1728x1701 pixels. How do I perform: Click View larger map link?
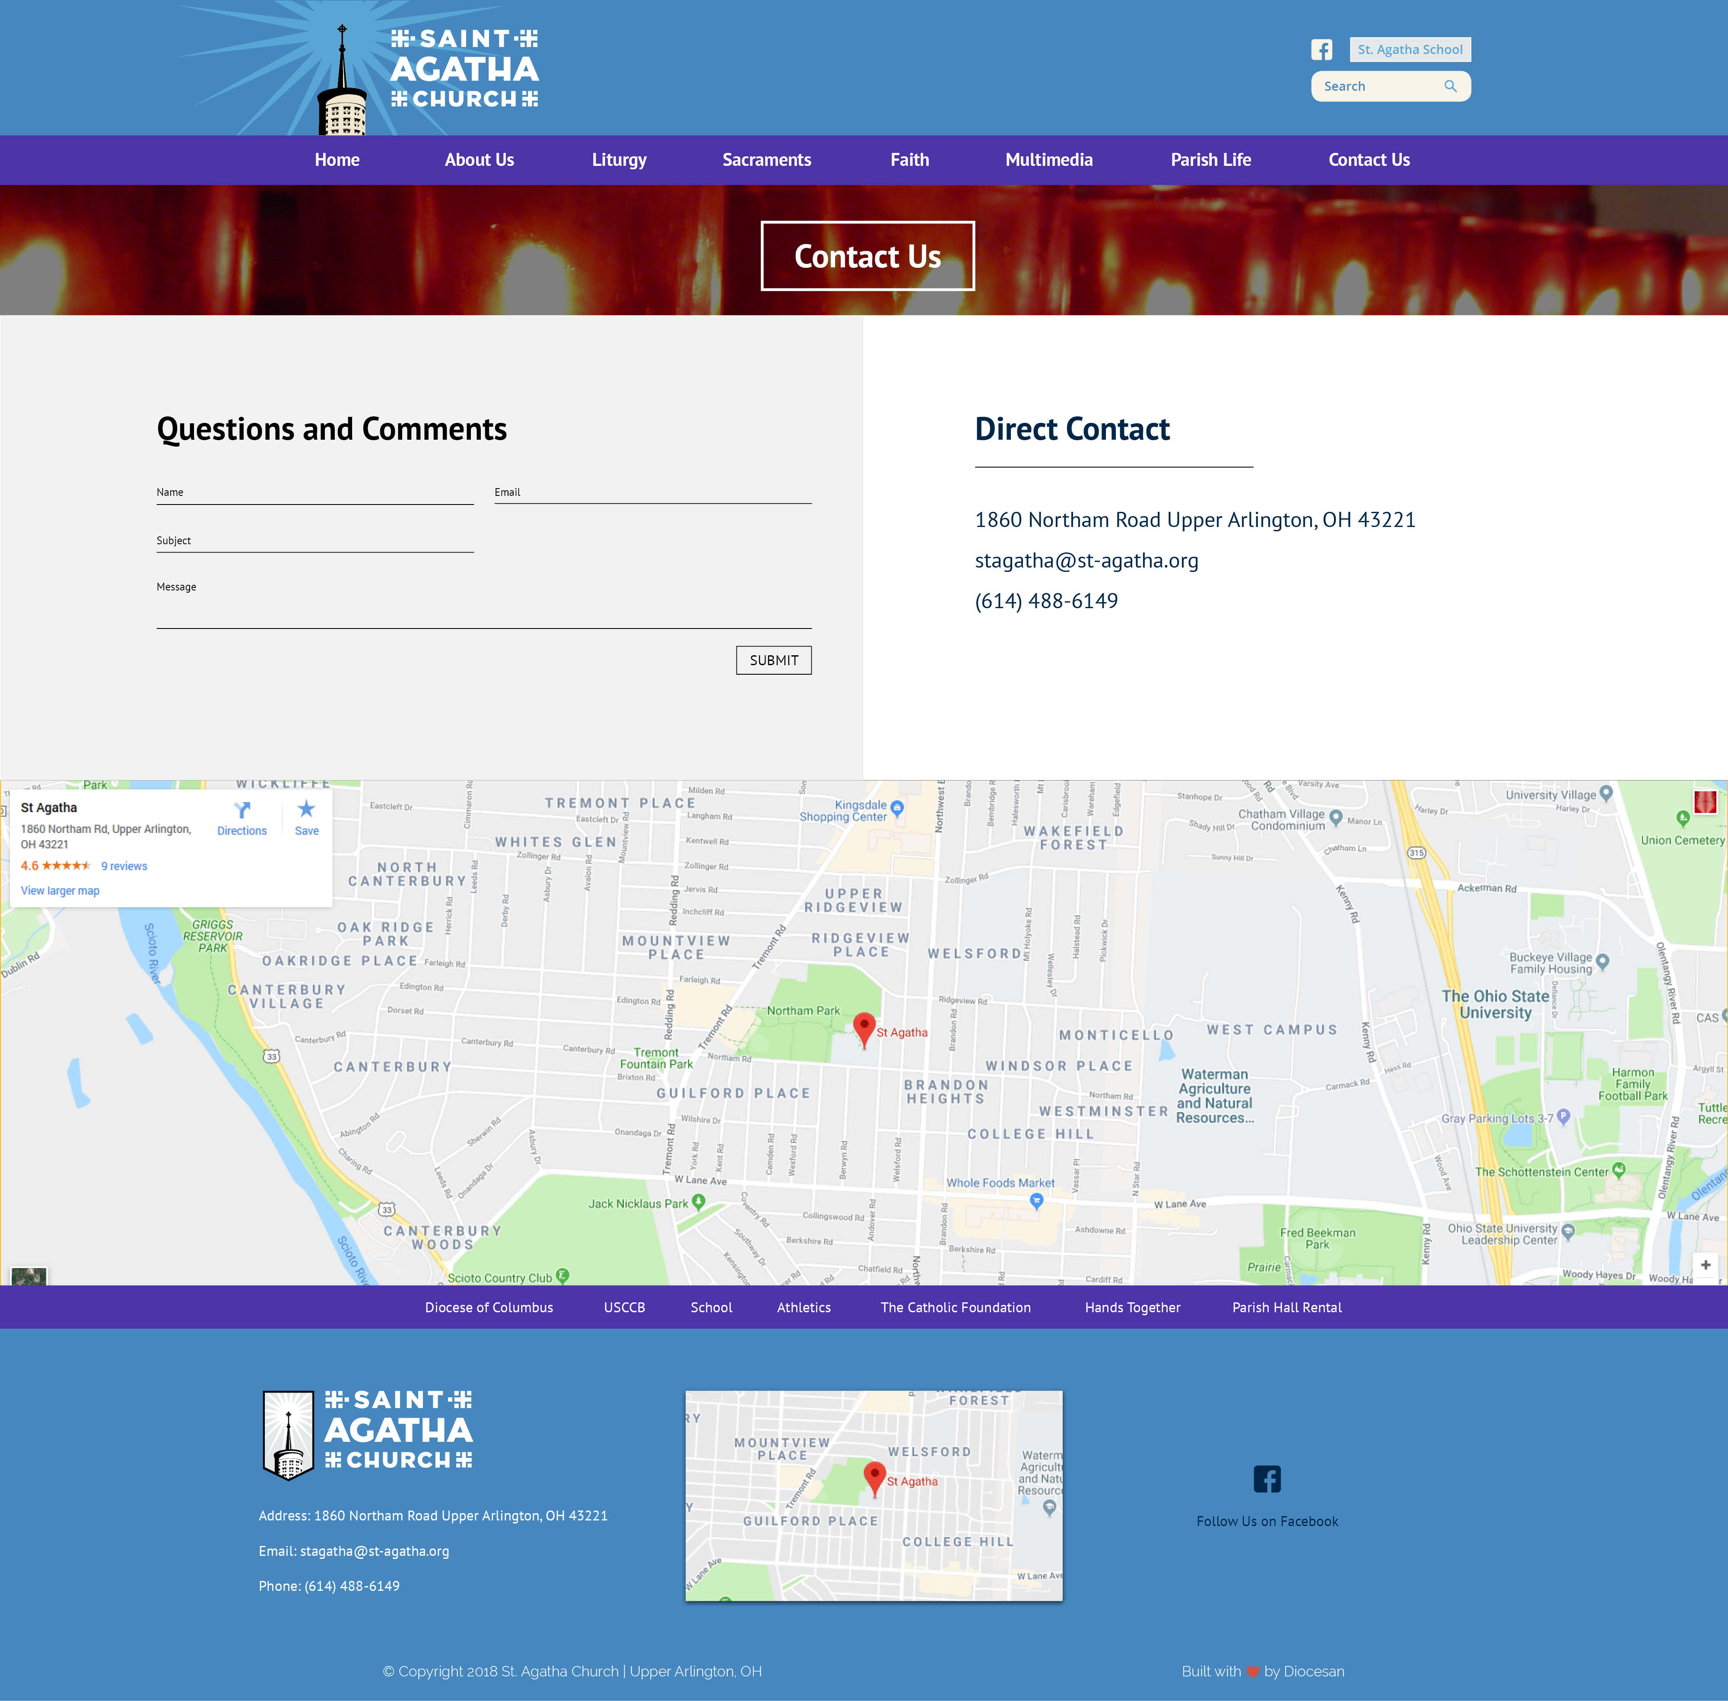(60, 891)
